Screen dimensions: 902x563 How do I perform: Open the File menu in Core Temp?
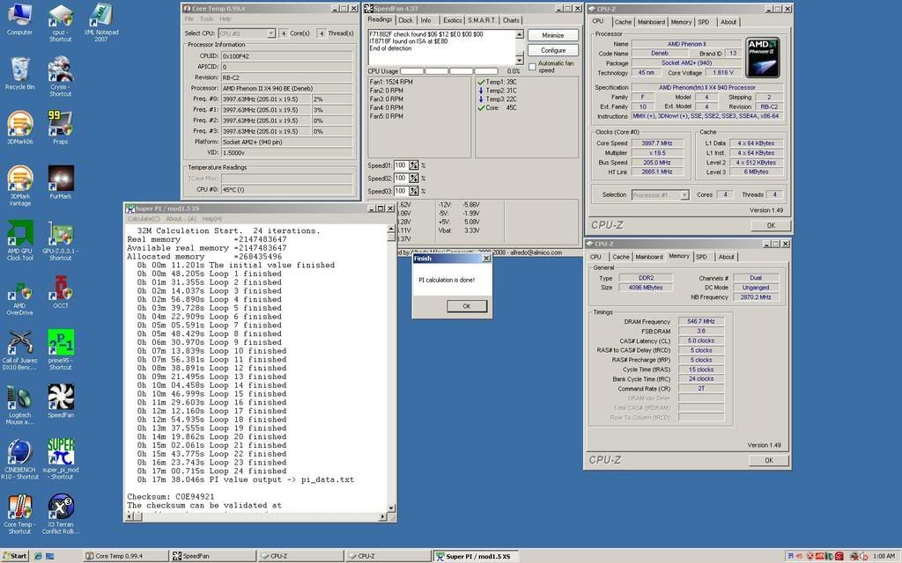click(x=189, y=19)
